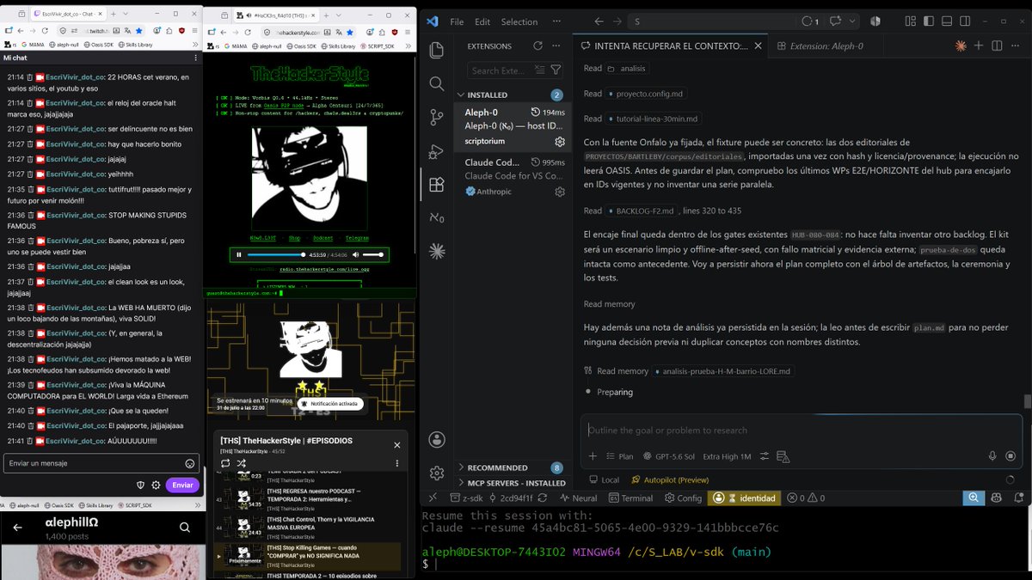
Task: Click the Enviar button in Twitch chat
Action: 182,485
